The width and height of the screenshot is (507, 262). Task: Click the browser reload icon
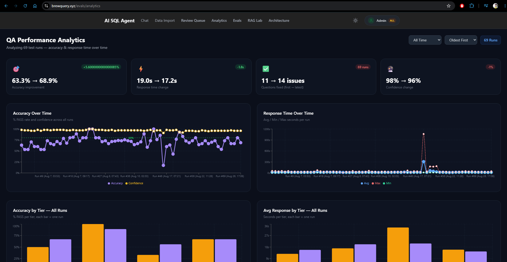[25, 6]
